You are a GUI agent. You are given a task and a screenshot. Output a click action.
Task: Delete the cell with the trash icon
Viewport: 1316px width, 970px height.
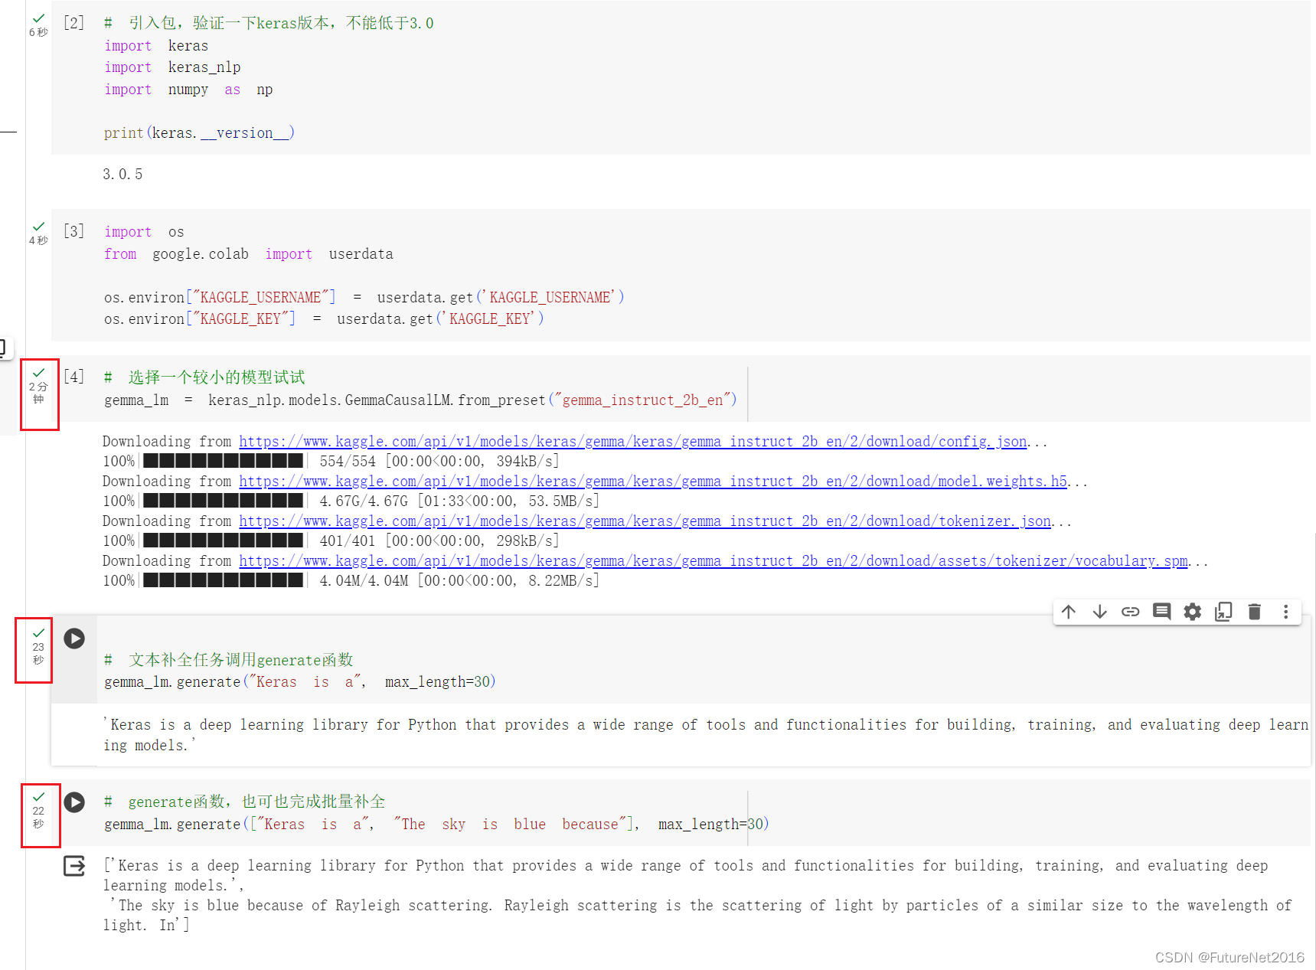point(1254,611)
